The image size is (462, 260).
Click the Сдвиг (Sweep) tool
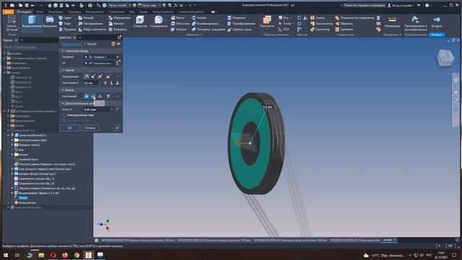tap(65, 17)
